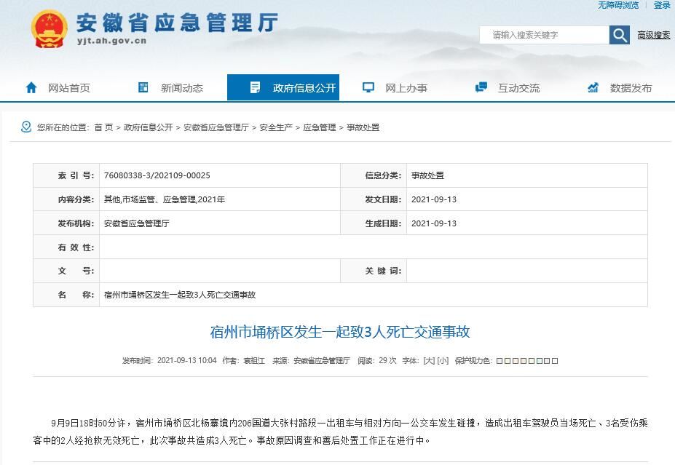Click the 登录 login link
The height and width of the screenshot is (465, 675).
click(x=662, y=5)
